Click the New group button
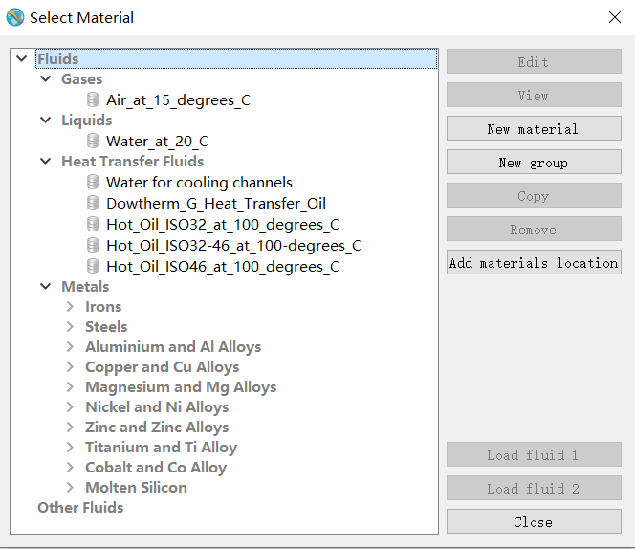The height and width of the screenshot is (549, 635). [533, 163]
